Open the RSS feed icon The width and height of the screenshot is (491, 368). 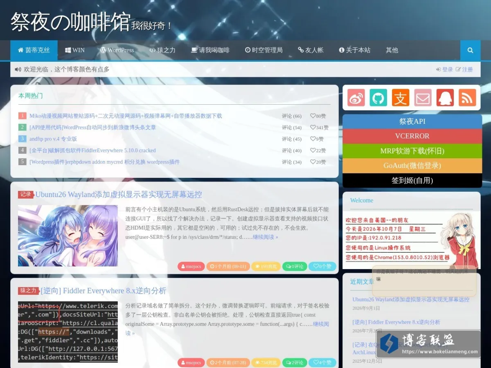tap(467, 98)
